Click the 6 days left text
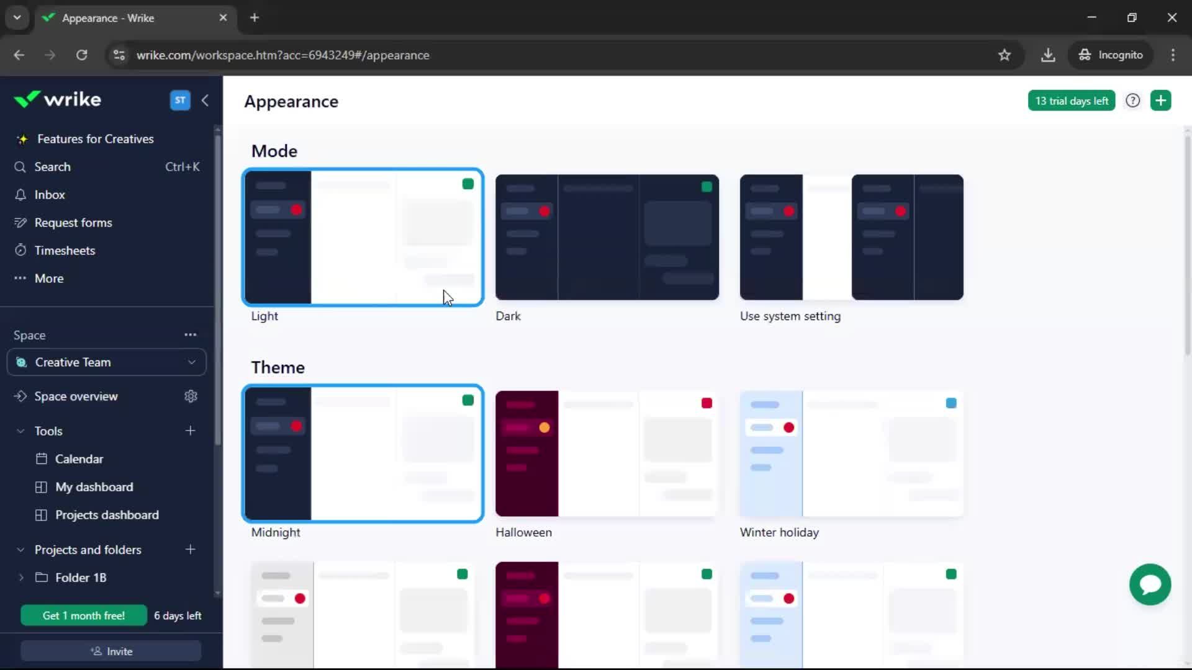This screenshot has height=670, width=1192. pos(178,615)
